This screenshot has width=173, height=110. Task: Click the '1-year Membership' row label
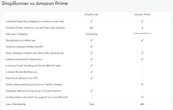click(16, 104)
